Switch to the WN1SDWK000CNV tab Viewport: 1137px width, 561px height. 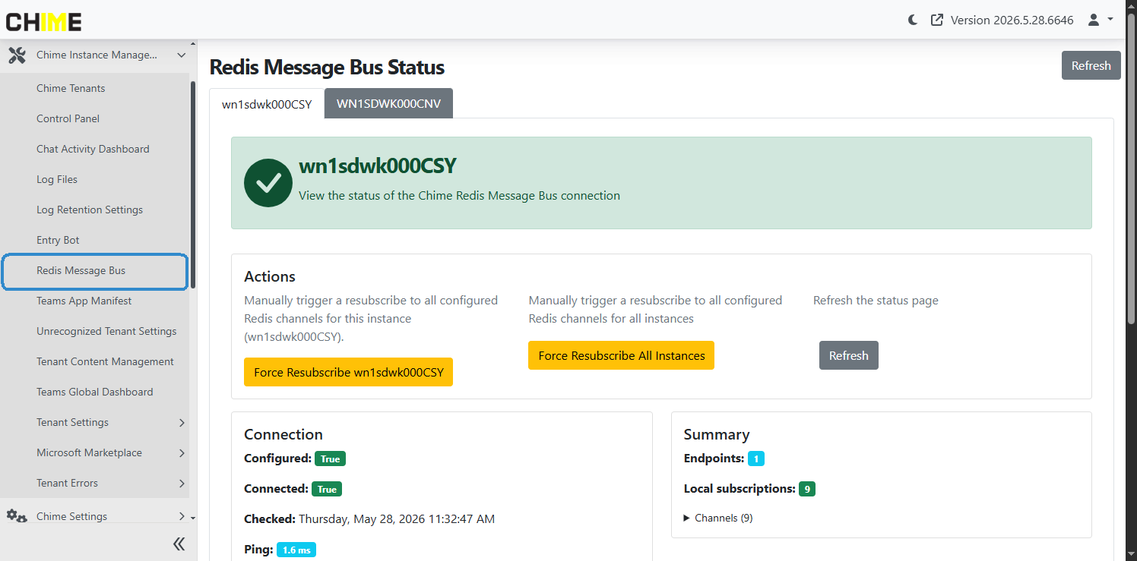pyautogui.click(x=388, y=104)
